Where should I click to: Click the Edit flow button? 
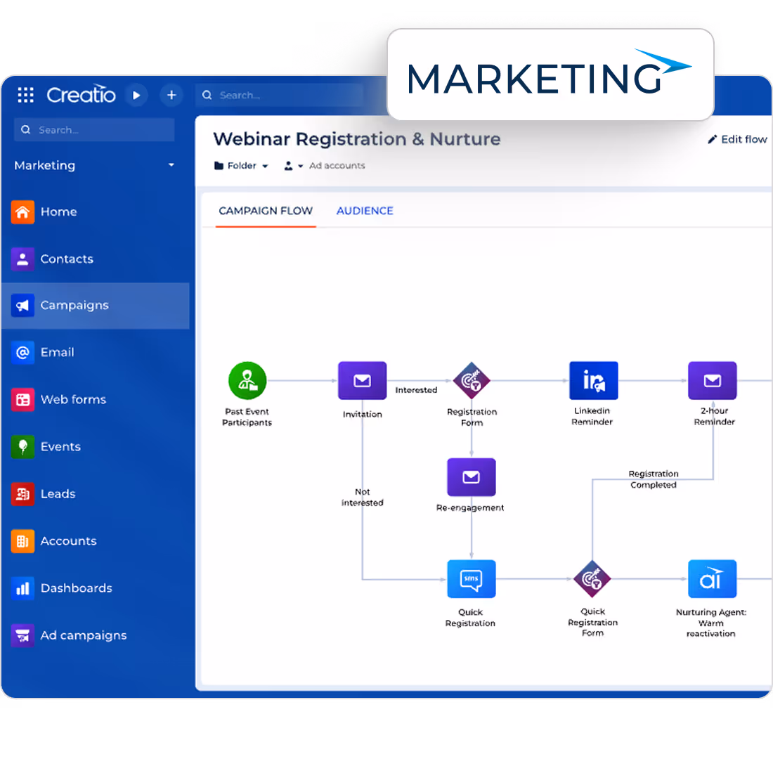click(736, 139)
